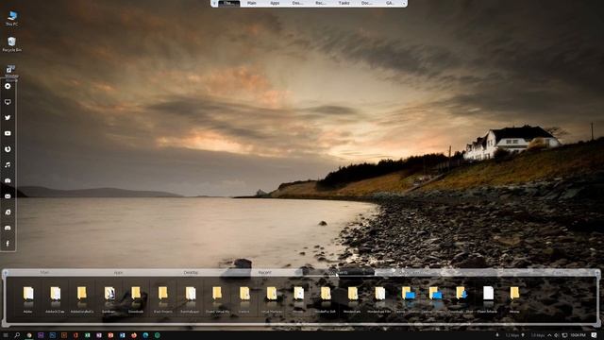Open the Recycle Bin desktop icon
Screen dimensions: 604x340
pos(11,44)
